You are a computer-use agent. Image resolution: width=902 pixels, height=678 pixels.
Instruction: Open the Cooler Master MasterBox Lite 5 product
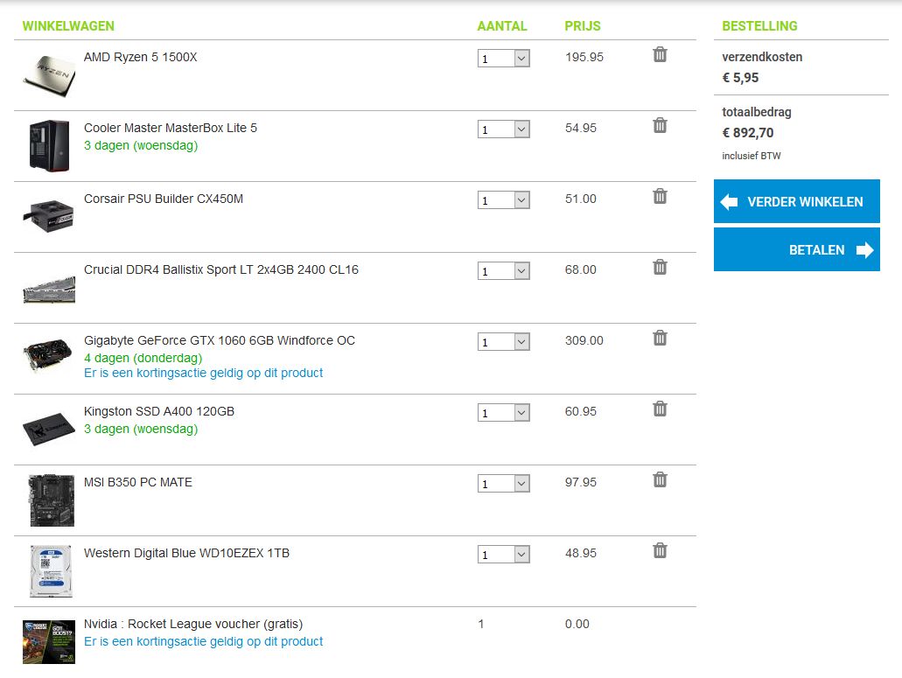(171, 128)
